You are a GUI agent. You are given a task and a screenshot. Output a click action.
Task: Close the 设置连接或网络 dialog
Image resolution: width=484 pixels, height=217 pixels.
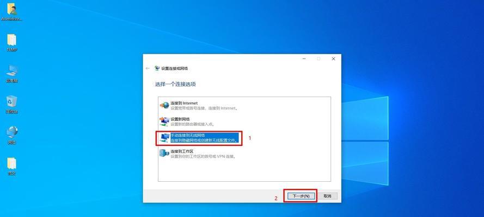333,59
